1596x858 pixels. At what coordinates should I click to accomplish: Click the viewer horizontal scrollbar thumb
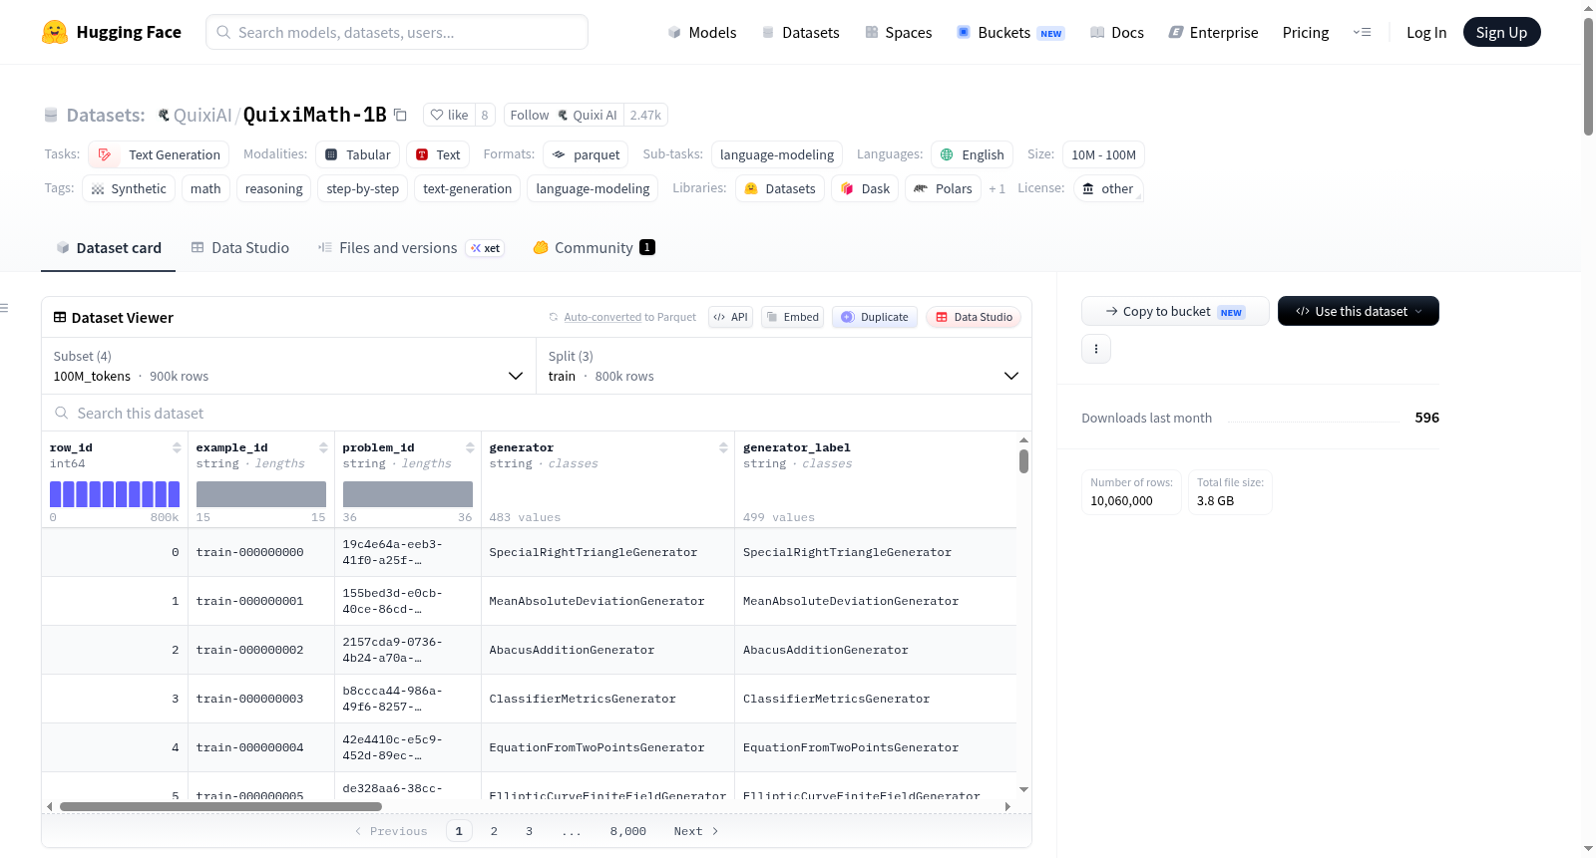coord(220,806)
